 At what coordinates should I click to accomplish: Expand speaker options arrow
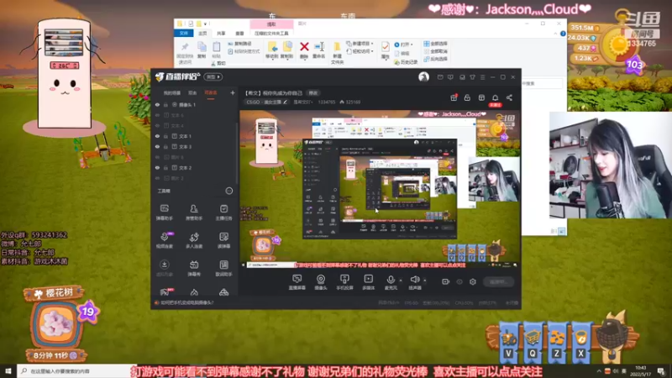point(425,281)
